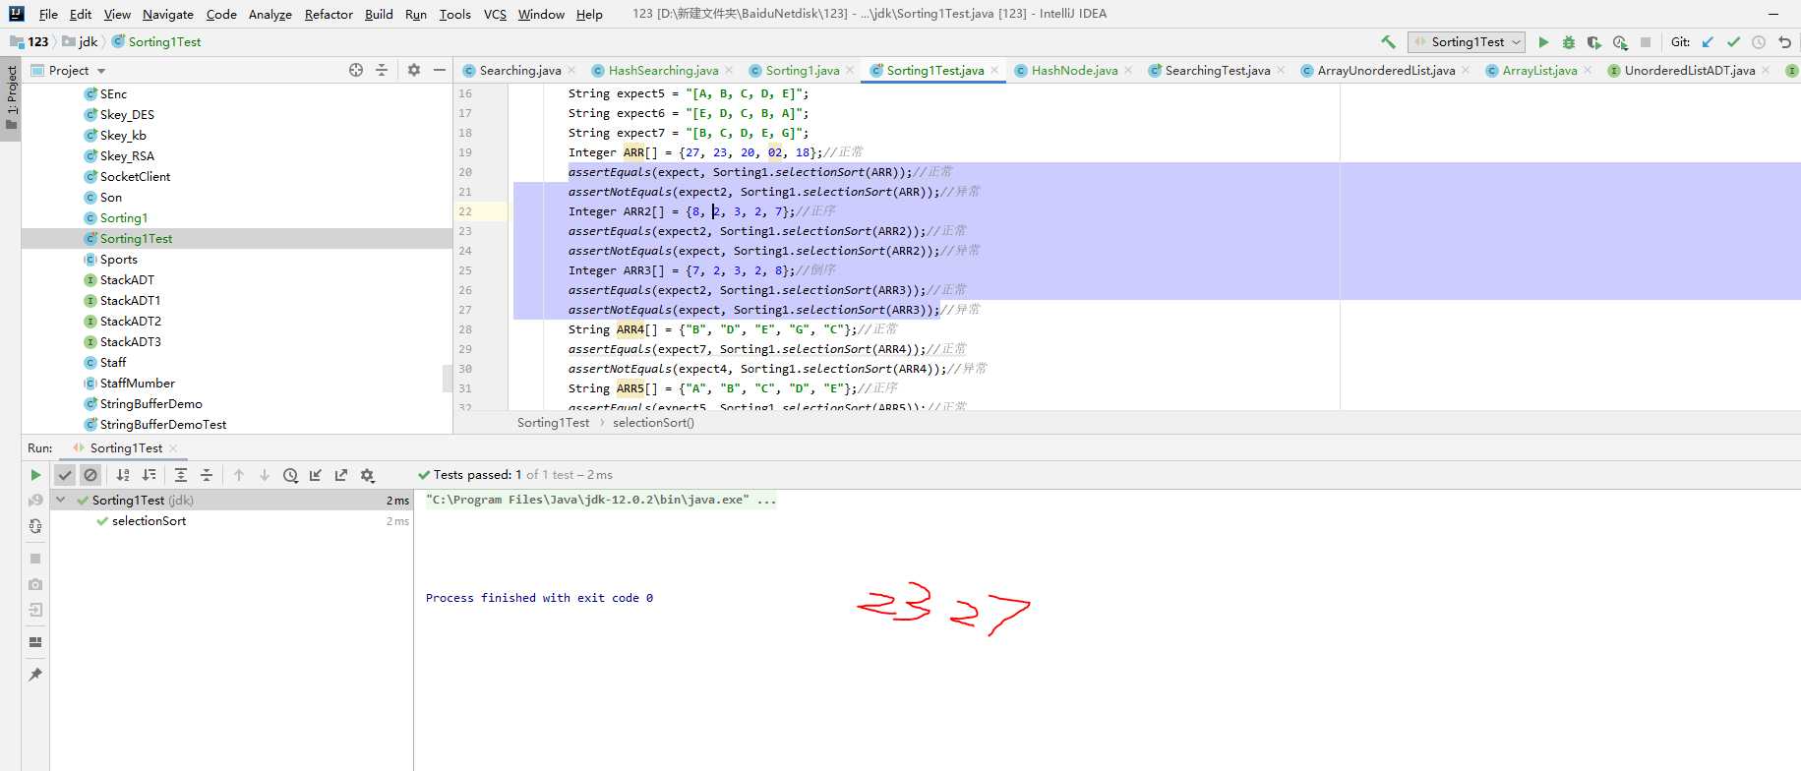Open the VCS menu
The height and width of the screenshot is (771, 1801).
coord(495,14)
